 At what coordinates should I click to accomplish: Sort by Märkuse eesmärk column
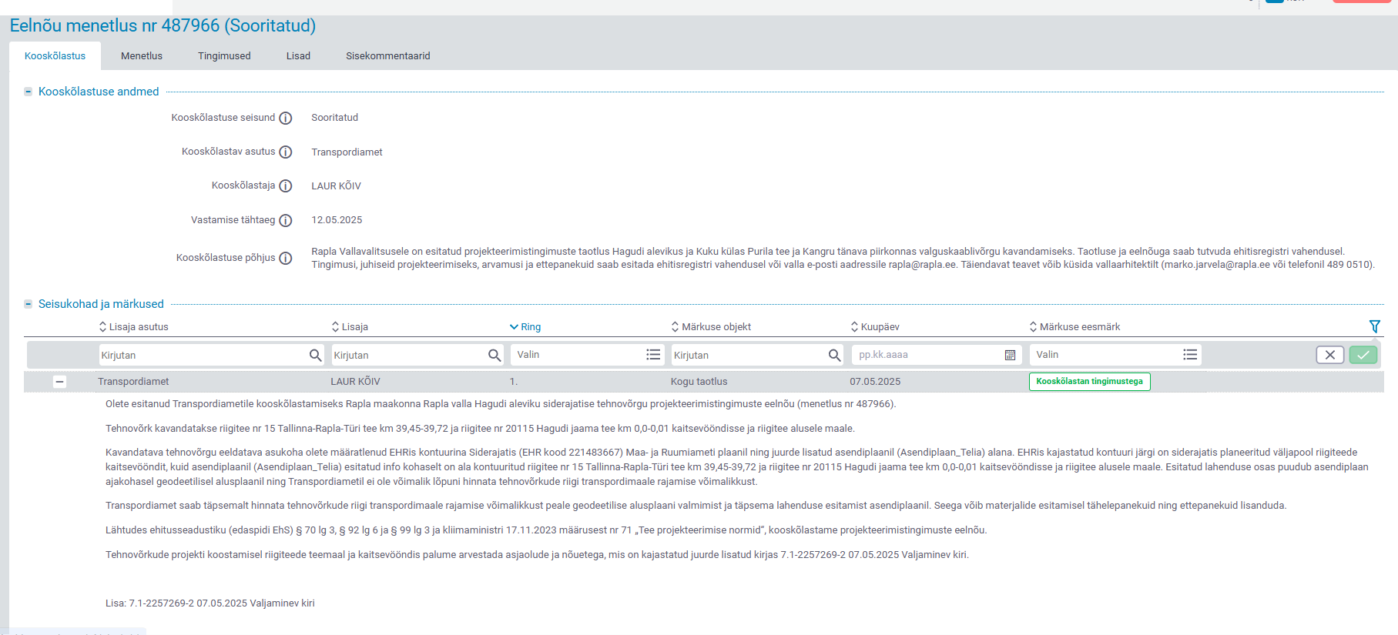(x=1075, y=327)
